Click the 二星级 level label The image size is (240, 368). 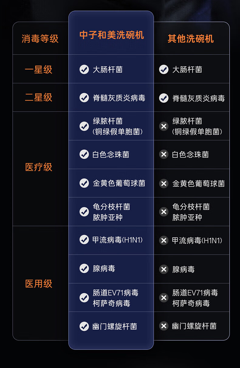click(x=39, y=97)
